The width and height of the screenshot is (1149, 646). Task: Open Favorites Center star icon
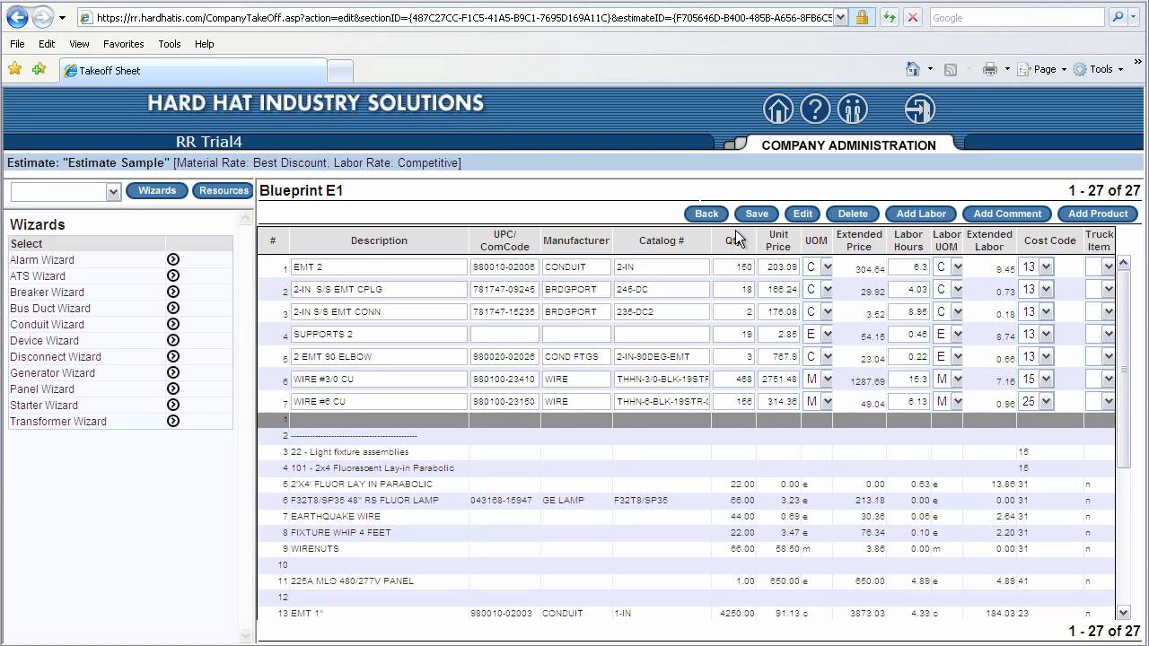pos(15,69)
